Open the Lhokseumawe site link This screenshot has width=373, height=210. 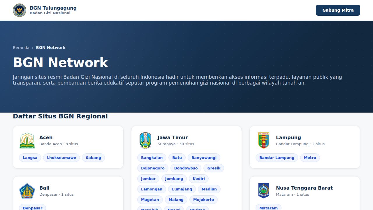tap(61, 158)
